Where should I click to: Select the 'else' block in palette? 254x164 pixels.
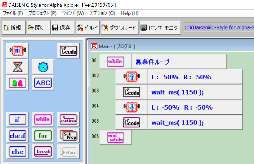[x=18, y=152]
